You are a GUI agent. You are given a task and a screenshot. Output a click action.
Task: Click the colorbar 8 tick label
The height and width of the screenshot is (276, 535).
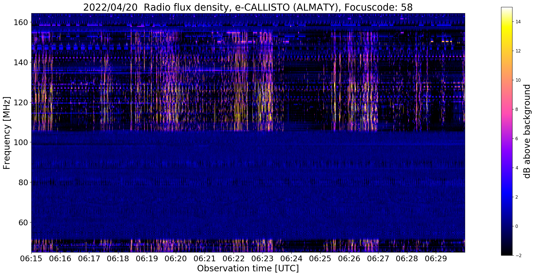[517, 109]
